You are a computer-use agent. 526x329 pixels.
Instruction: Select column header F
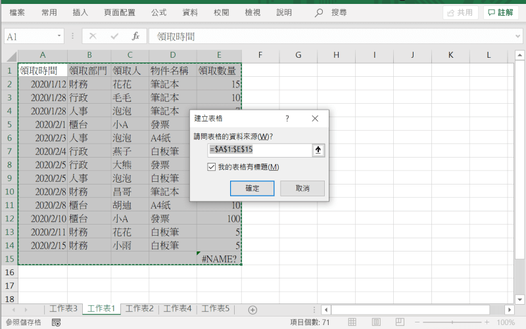point(260,55)
